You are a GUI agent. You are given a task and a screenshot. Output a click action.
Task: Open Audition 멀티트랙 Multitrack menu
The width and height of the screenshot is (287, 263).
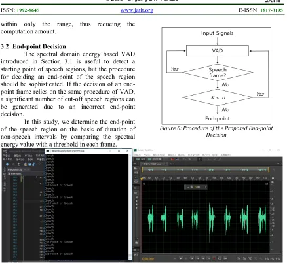pyautogui.click(x=159, y=154)
